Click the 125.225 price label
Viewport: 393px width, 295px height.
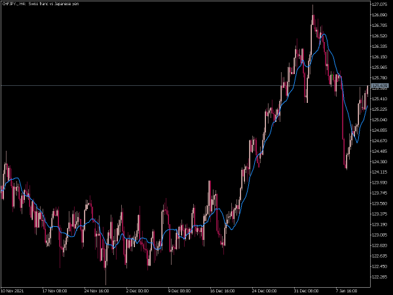tap(380, 109)
